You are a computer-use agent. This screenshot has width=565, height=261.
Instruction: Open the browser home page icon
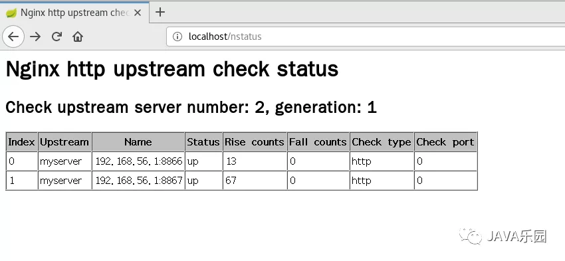78,37
